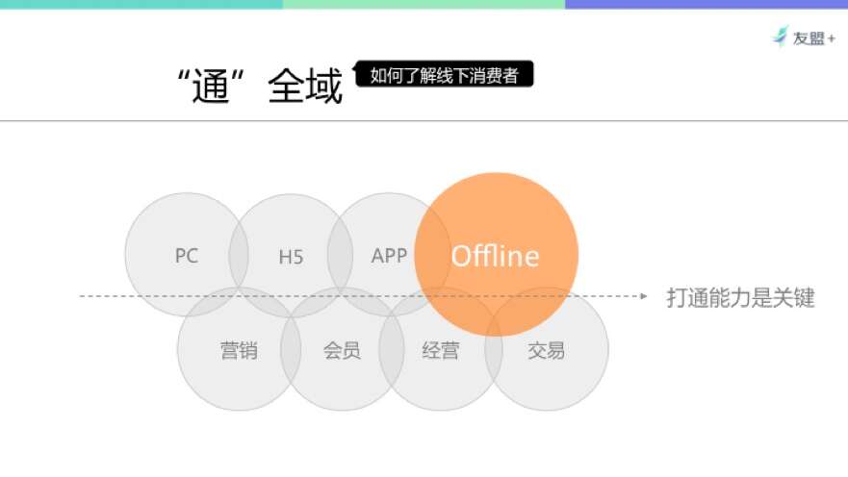848x477 pixels.
Task: Click the 打通能力是关键 text
Action: pos(740,298)
